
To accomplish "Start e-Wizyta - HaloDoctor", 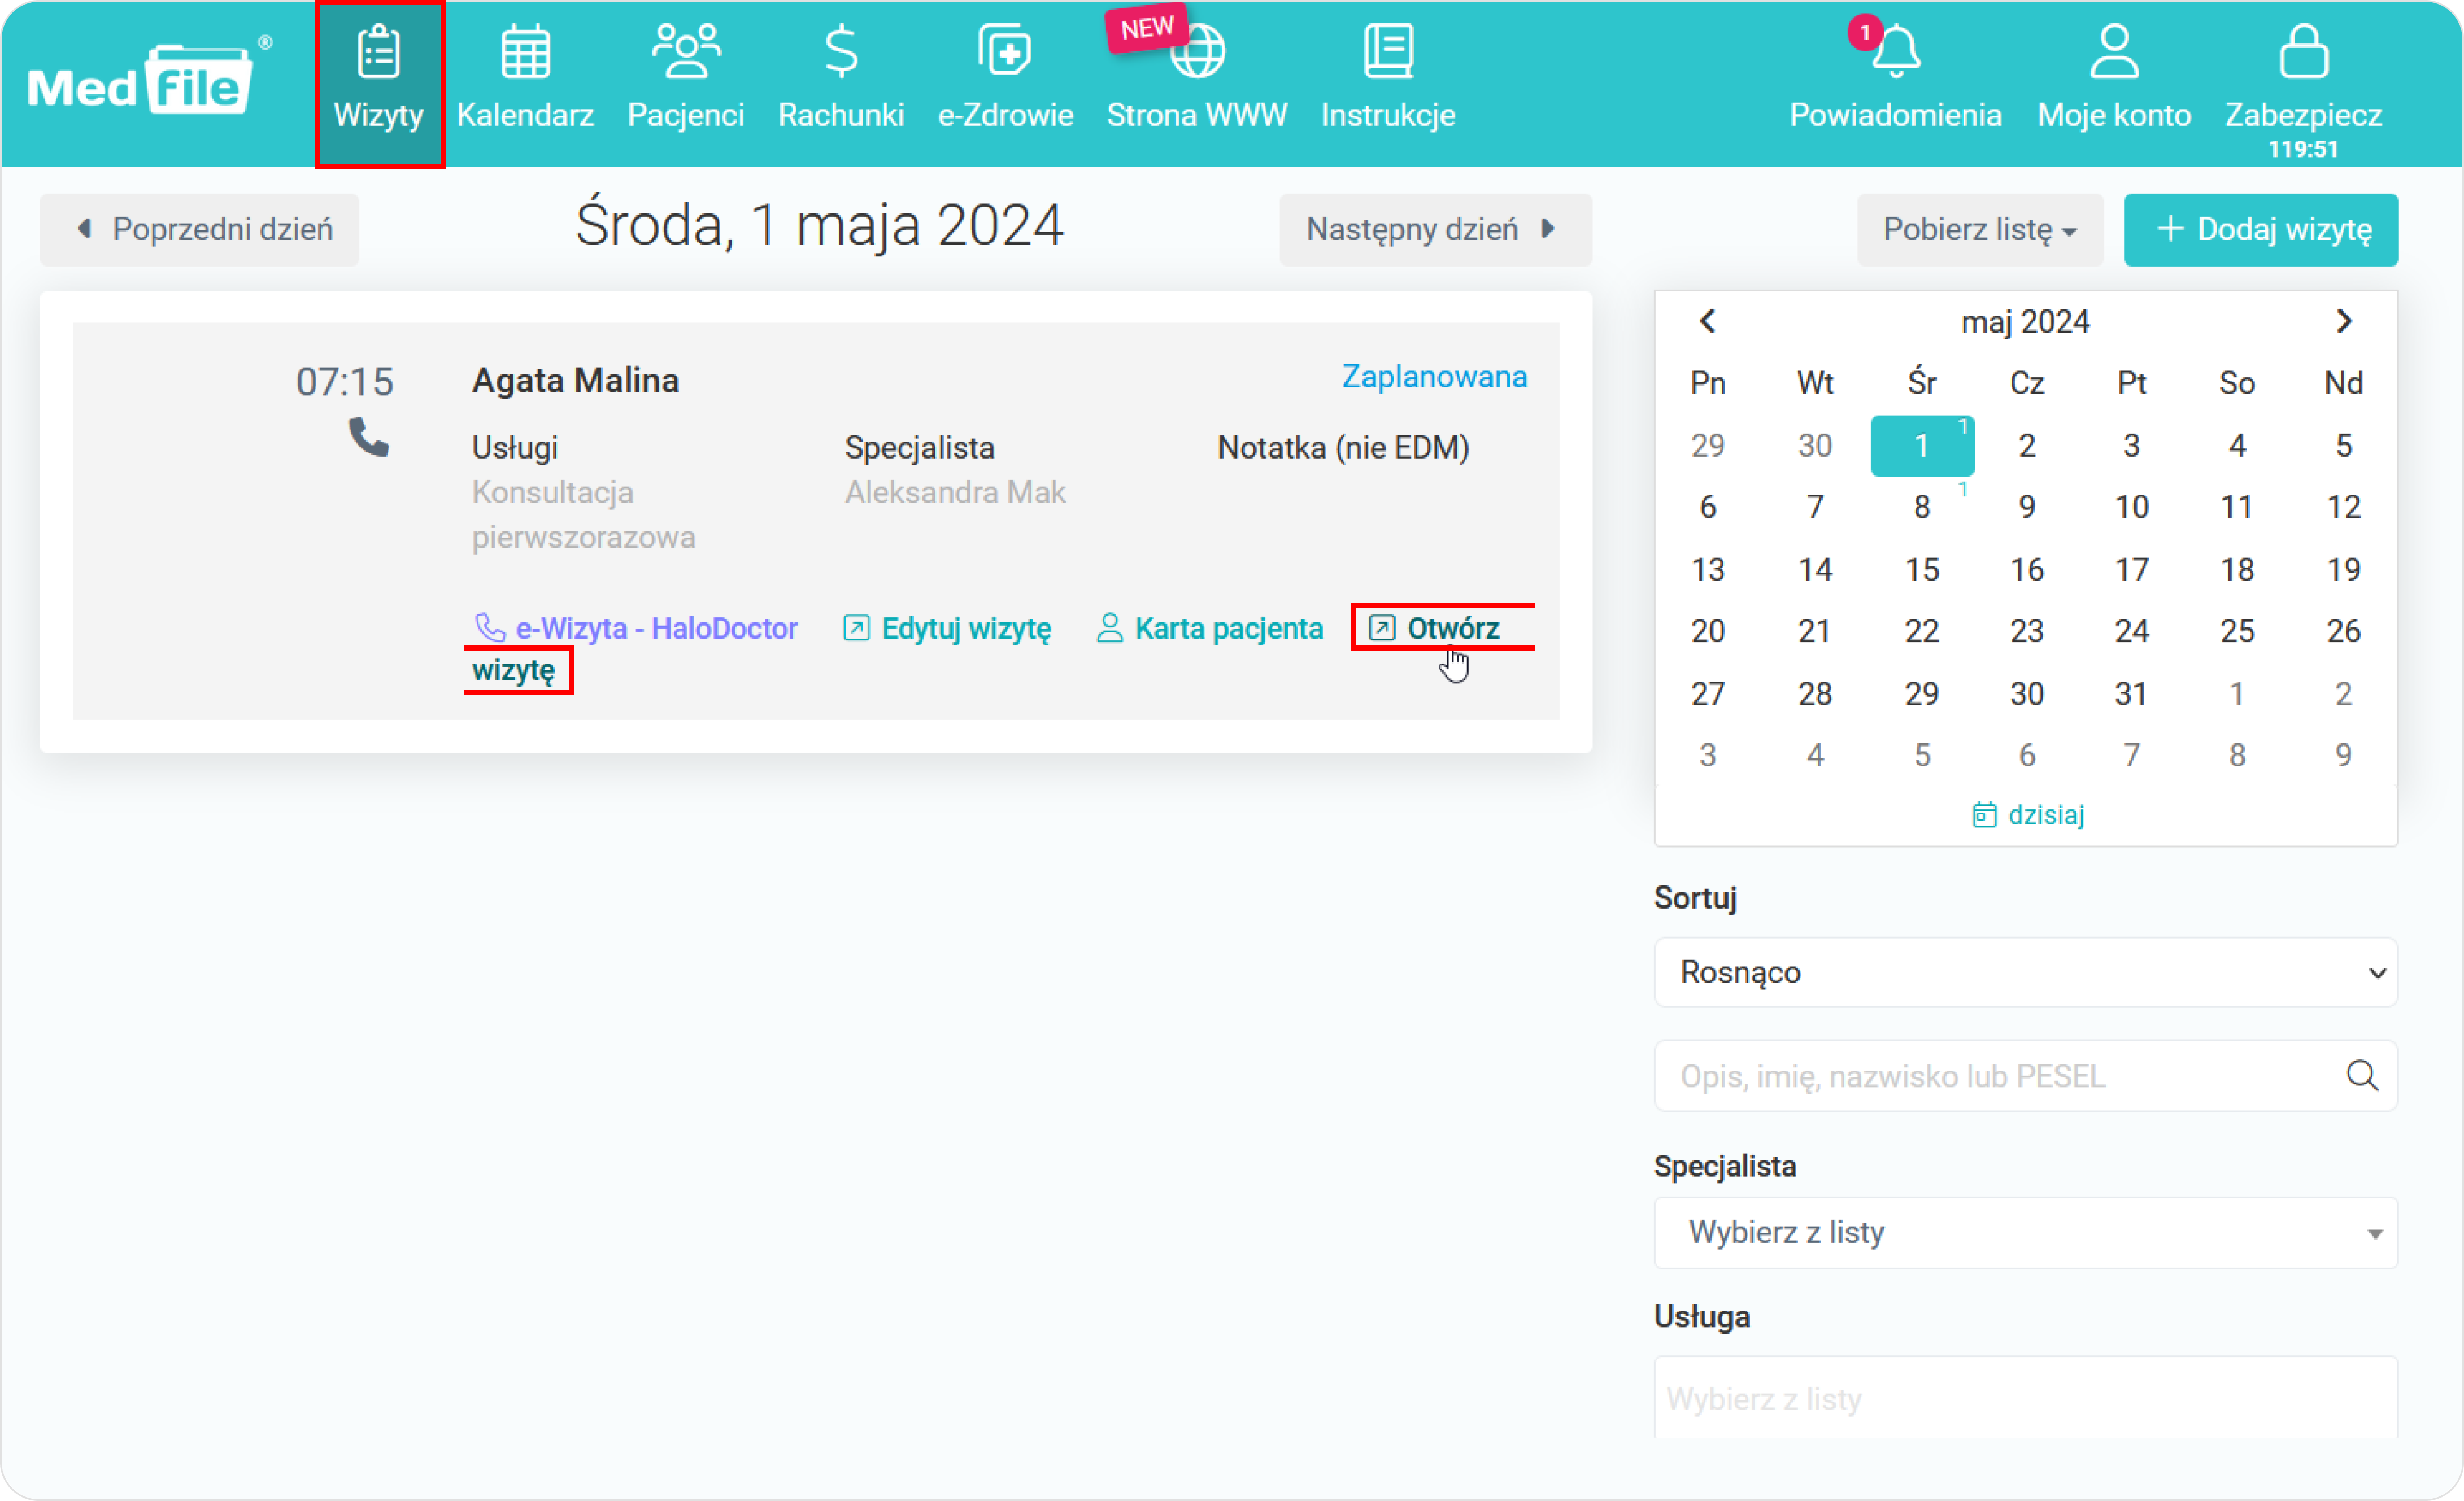I will click(636, 628).
